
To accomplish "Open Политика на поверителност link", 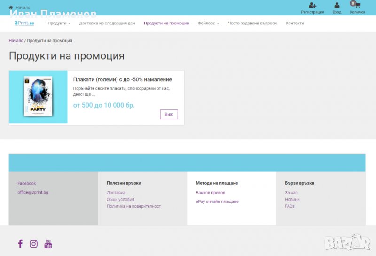I will tap(133, 206).
